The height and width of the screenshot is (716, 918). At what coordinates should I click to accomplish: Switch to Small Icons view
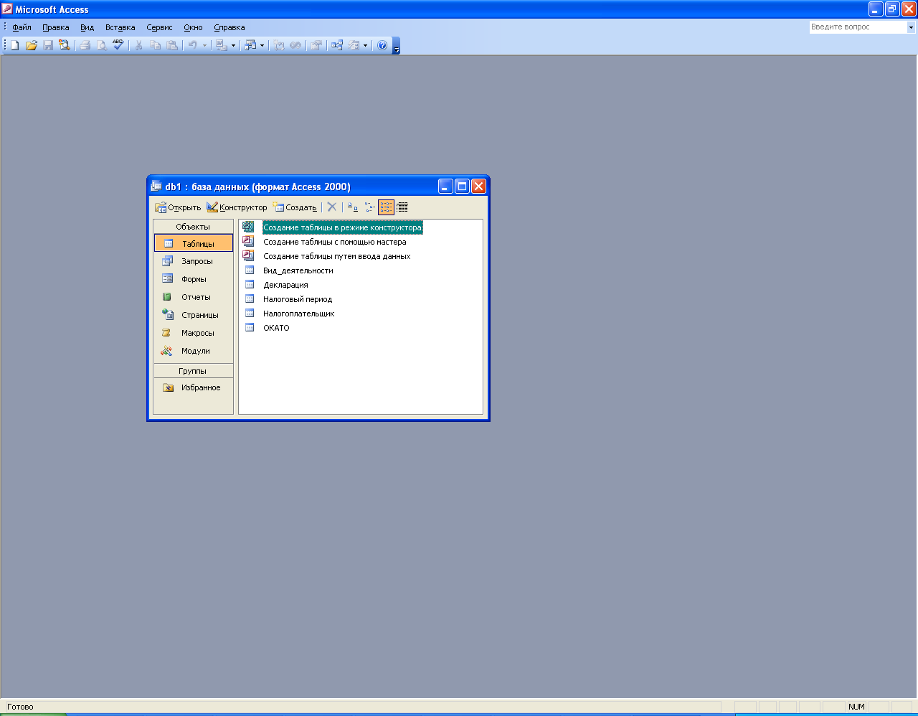pos(369,207)
